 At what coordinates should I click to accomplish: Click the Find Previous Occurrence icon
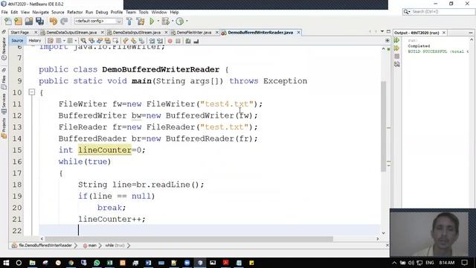pos(91,41)
